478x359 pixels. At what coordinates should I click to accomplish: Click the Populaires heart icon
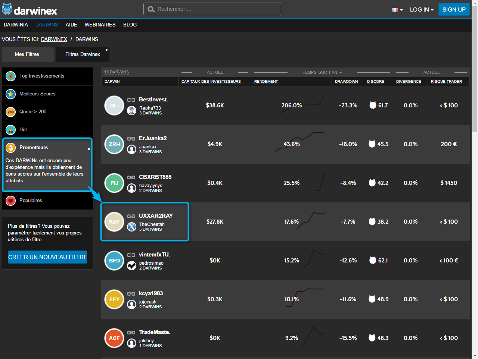11,201
